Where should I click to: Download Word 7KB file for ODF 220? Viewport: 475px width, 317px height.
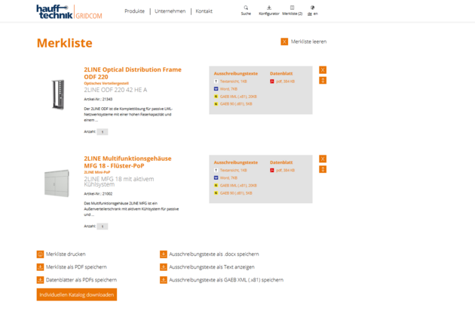(x=228, y=89)
